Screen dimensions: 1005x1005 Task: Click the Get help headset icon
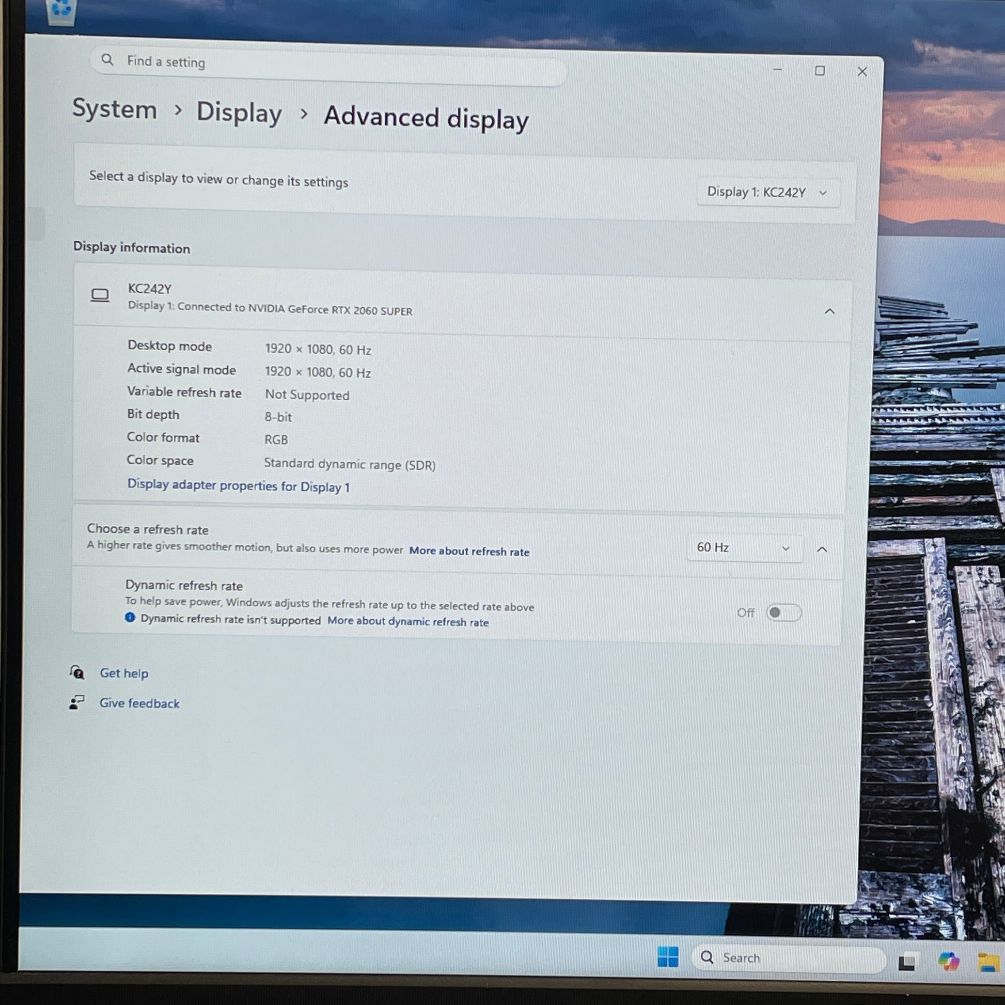(x=77, y=672)
